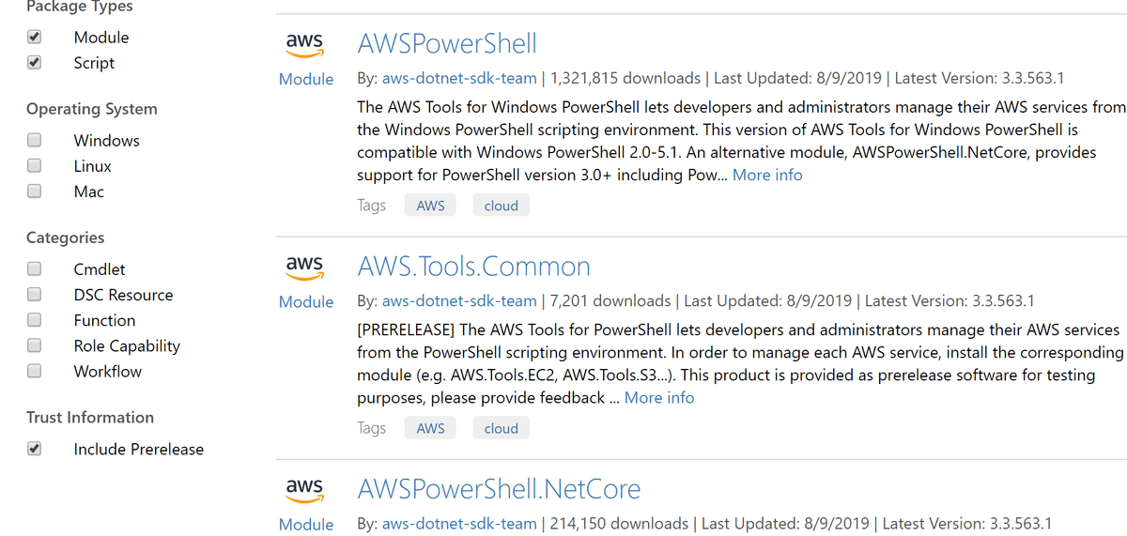Click the AWS logo beside AWS.Tools.Common
This screenshot has width=1127, height=536.
click(x=304, y=267)
